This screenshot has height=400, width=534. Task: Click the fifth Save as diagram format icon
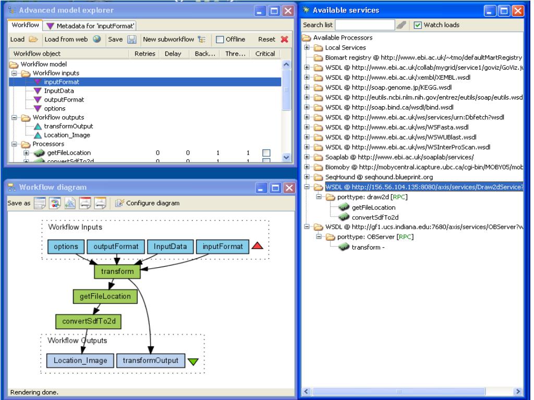(100, 203)
